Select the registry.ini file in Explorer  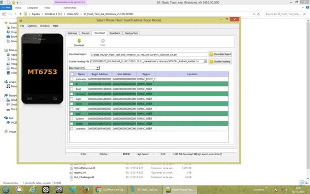tap(80, 173)
